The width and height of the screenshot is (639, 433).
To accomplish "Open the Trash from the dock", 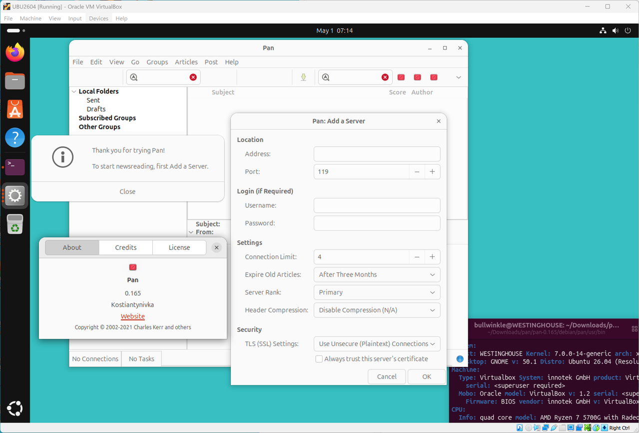I will click(x=15, y=224).
